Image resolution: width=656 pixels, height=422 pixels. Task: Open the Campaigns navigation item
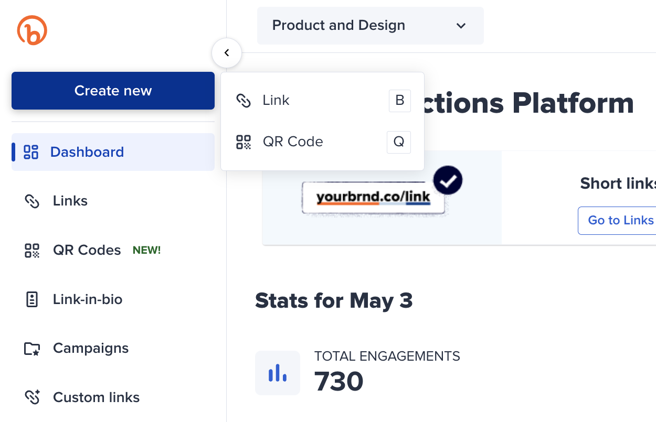91,349
